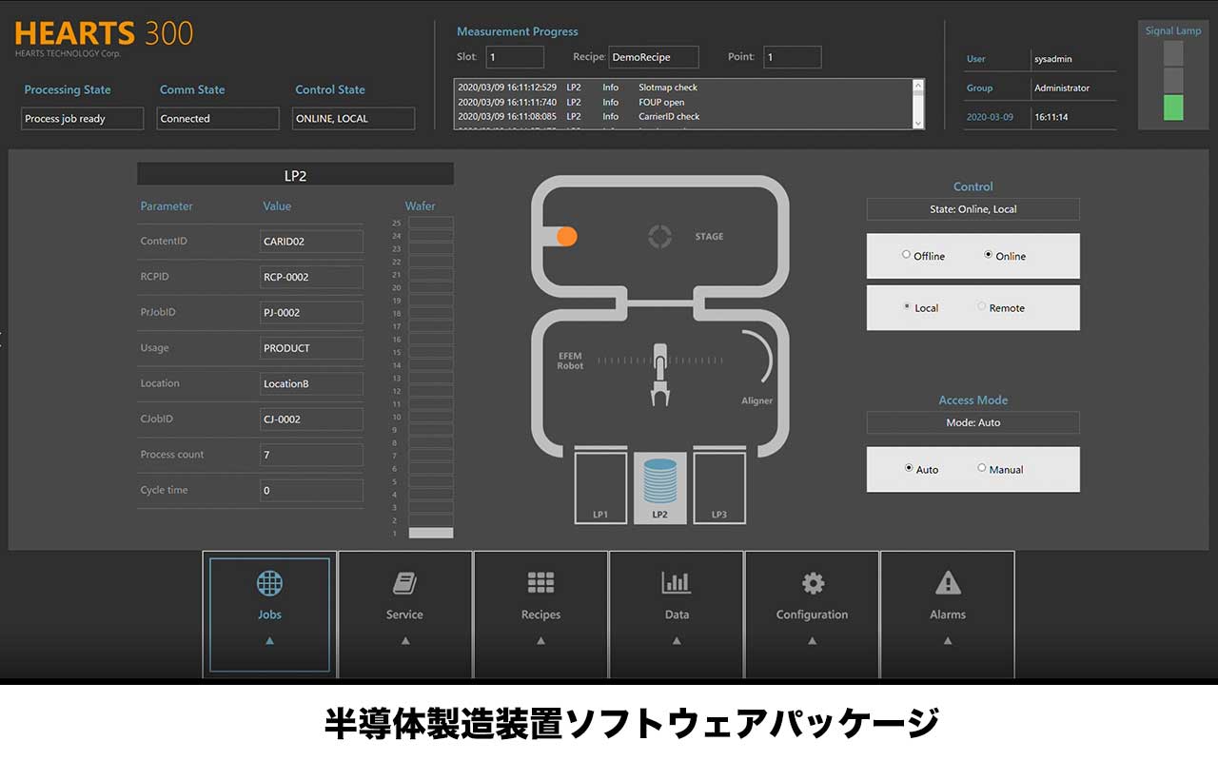The height and width of the screenshot is (761, 1218).
Task: Select the Offline radio button
Action: pyautogui.click(x=907, y=255)
